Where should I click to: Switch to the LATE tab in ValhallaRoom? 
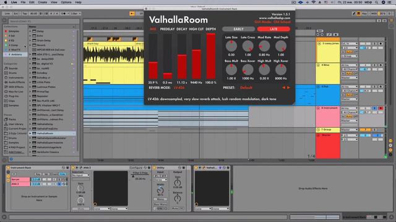pos(273,29)
